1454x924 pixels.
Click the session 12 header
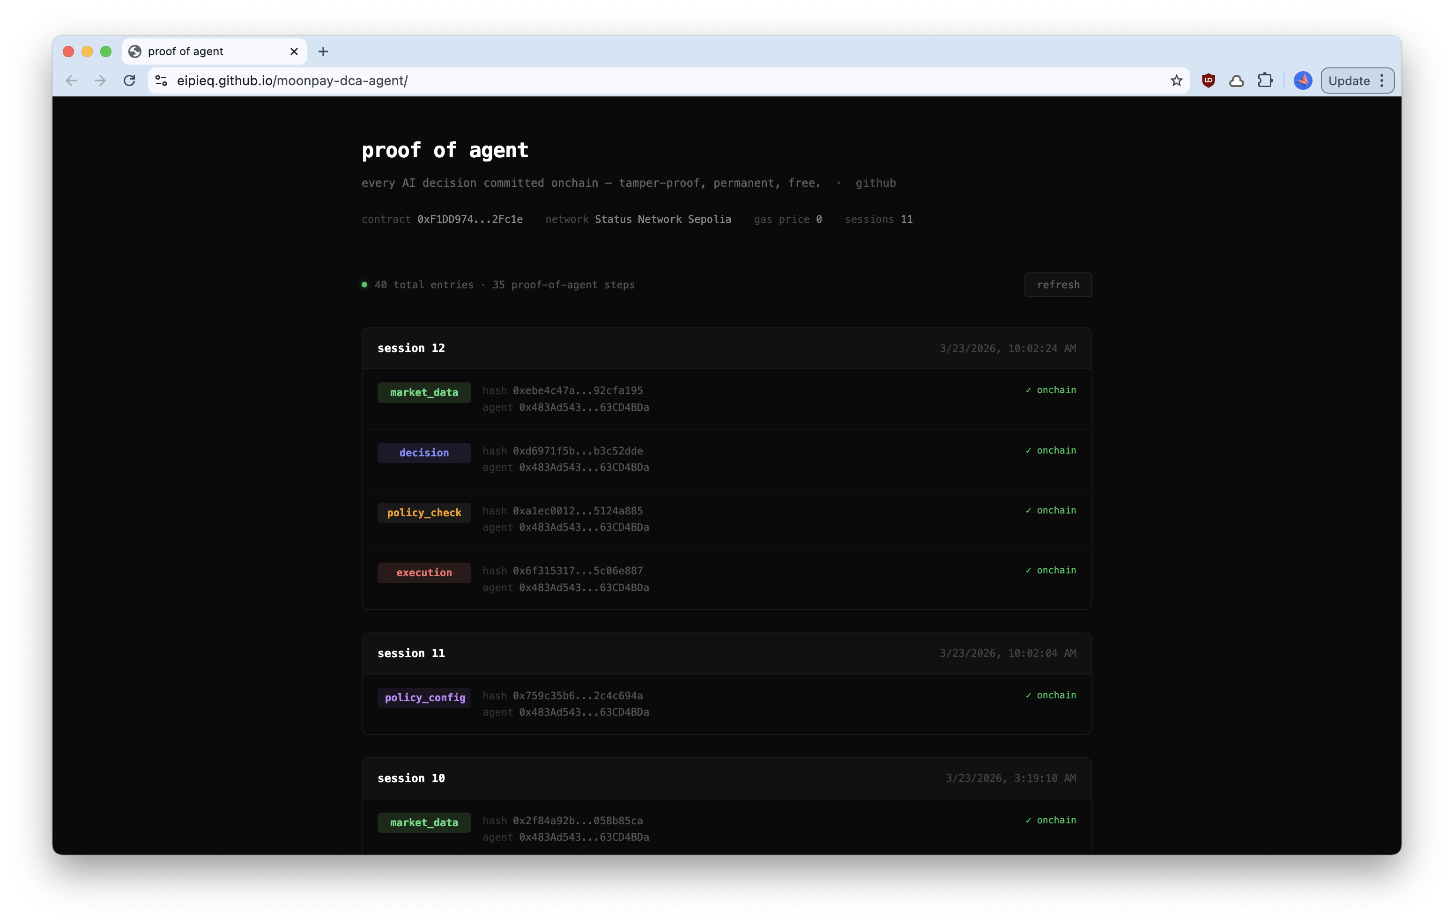(727, 348)
